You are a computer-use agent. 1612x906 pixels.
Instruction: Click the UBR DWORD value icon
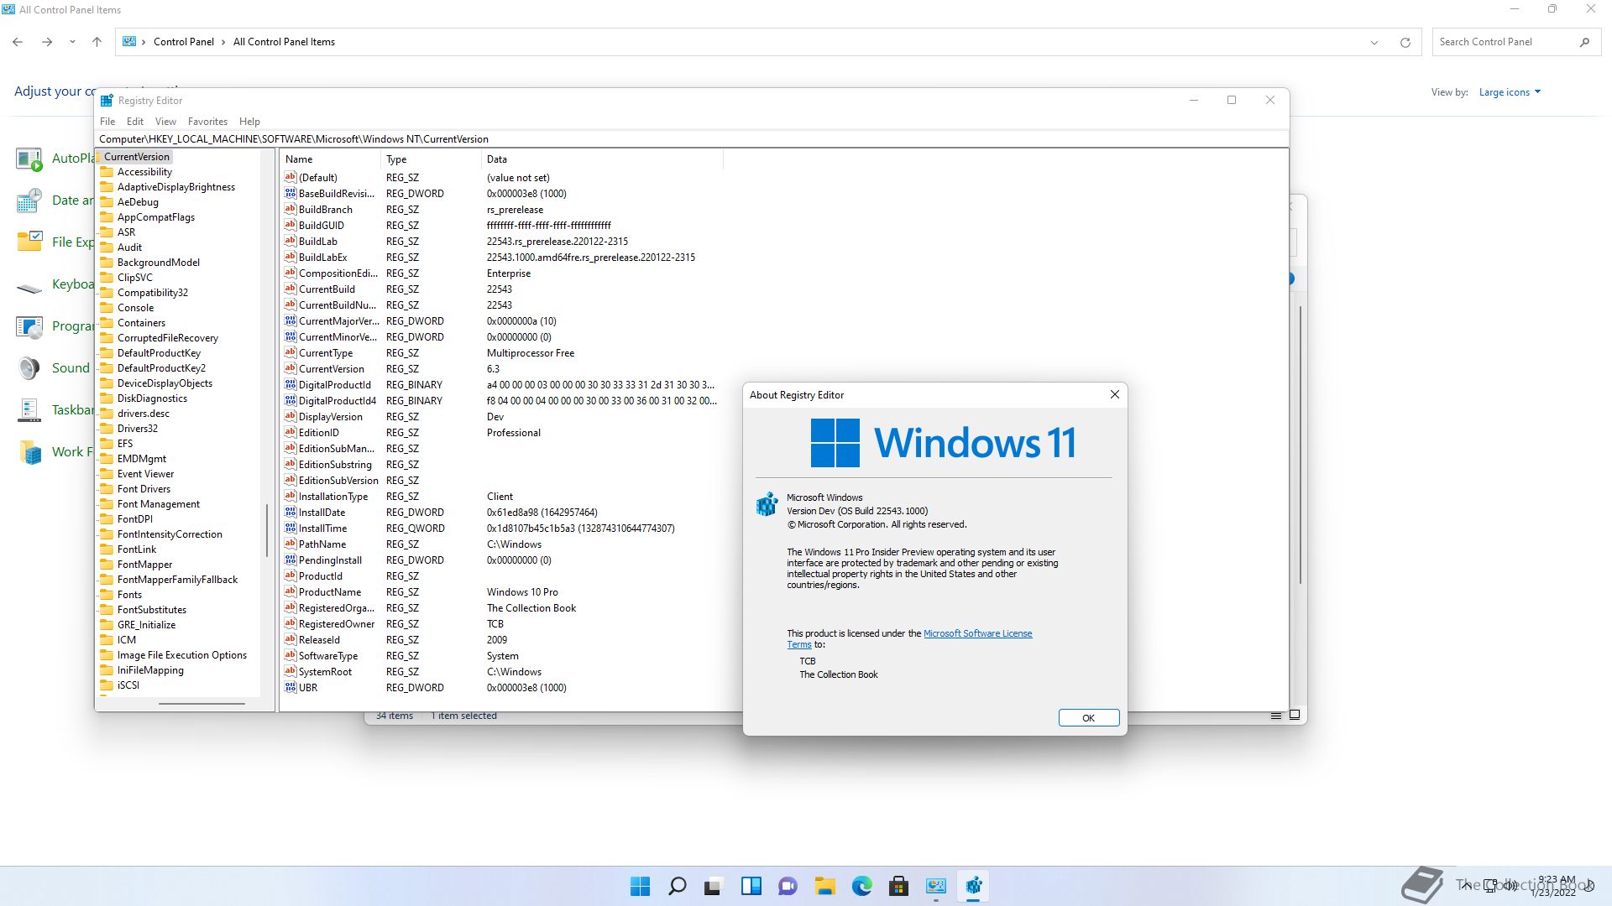coord(290,687)
